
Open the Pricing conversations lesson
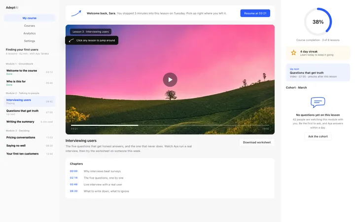[30, 138]
